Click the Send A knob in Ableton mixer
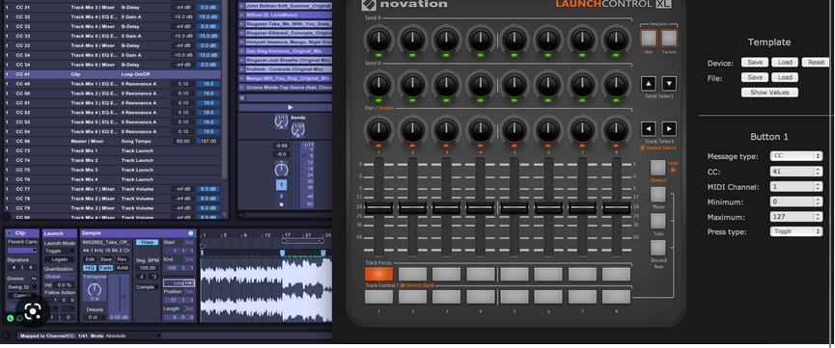 pyautogui.click(x=281, y=120)
